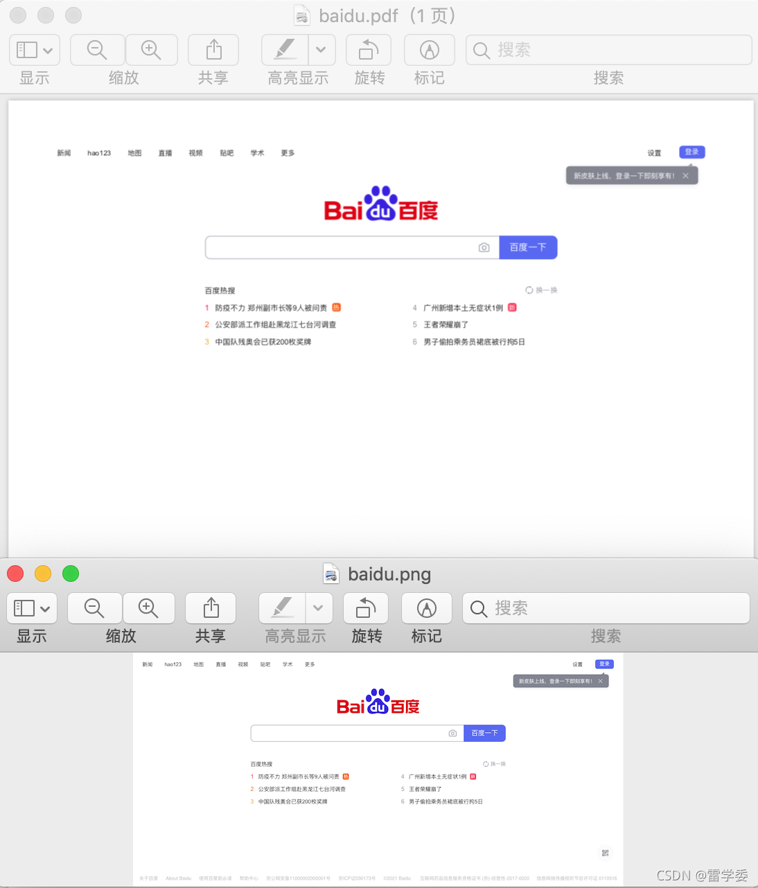The width and height of the screenshot is (758, 888).
Task: Click the 搜索 search field in baidu.pdf toolbar
Action: click(x=608, y=50)
